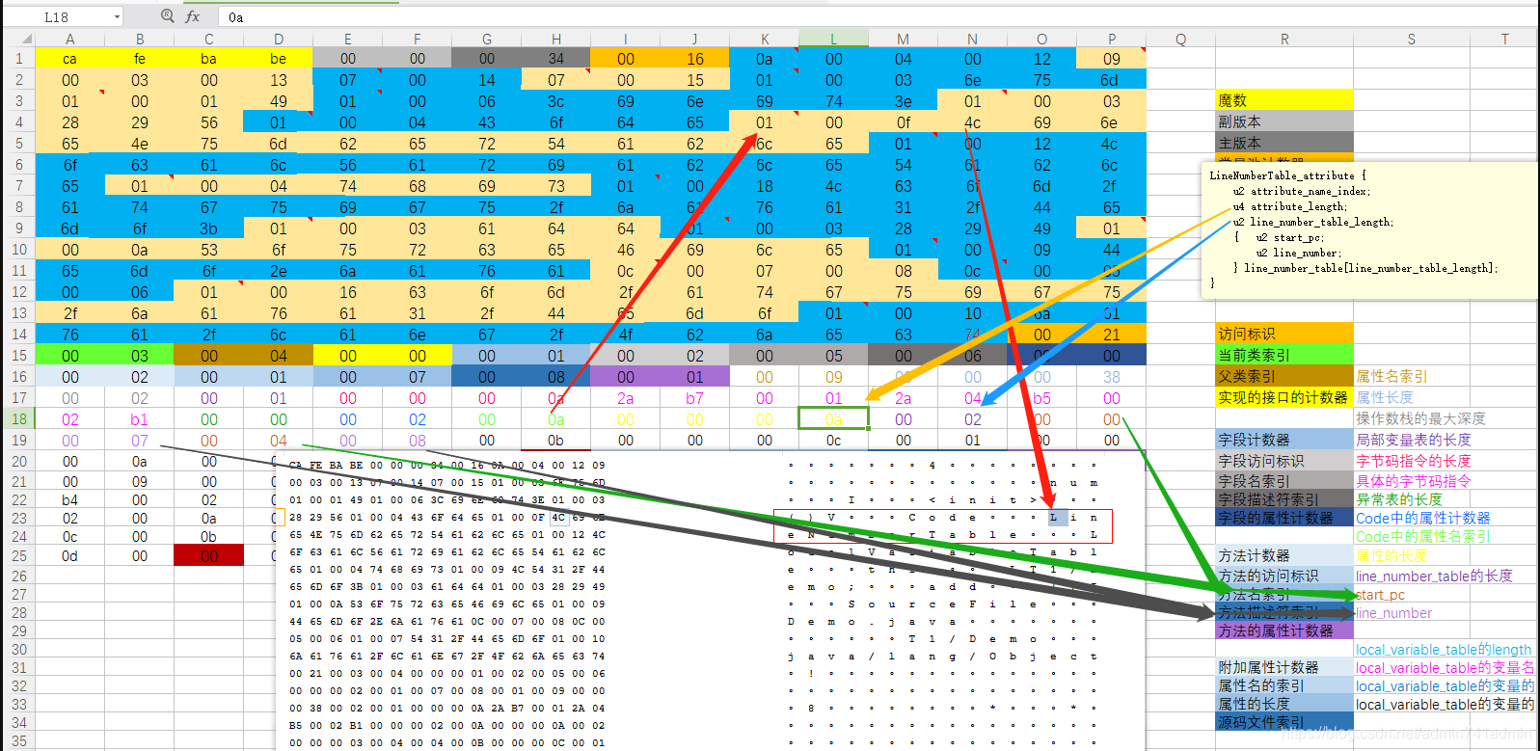Select column D header
Screen dimensions: 1540x751
pyautogui.click(x=279, y=40)
